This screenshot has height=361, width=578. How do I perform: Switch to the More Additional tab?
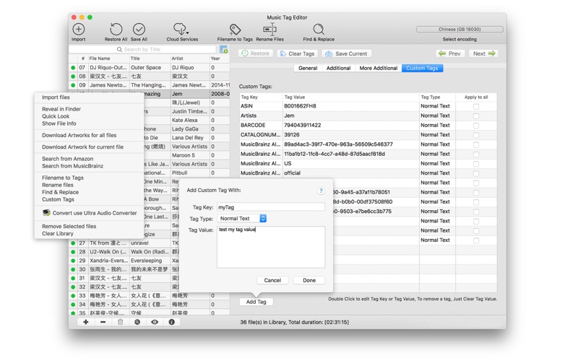click(x=378, y=68)
